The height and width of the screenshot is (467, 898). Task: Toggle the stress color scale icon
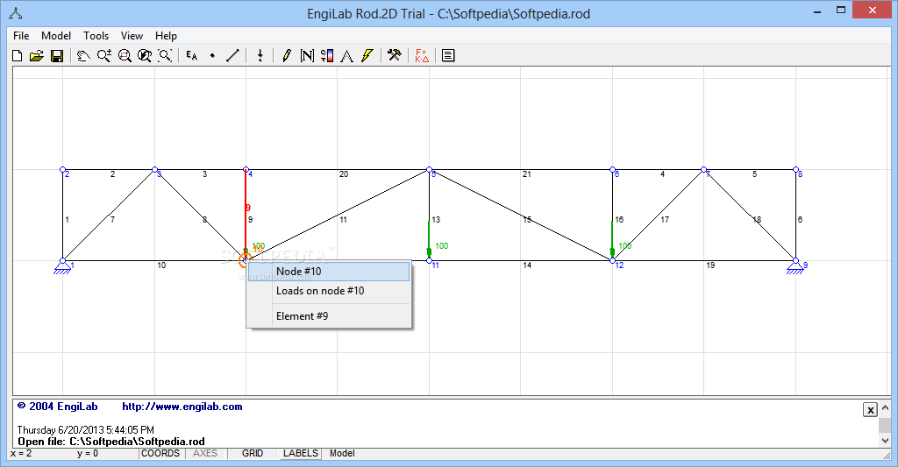tap(327, 55)
